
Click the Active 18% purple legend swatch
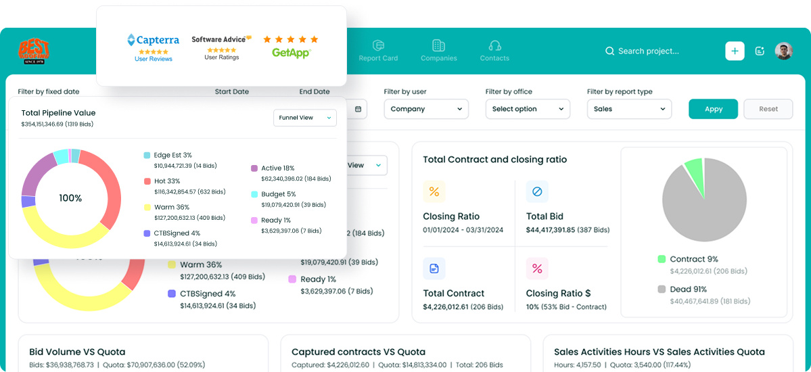pyautogui.click(x=254, y=168)
